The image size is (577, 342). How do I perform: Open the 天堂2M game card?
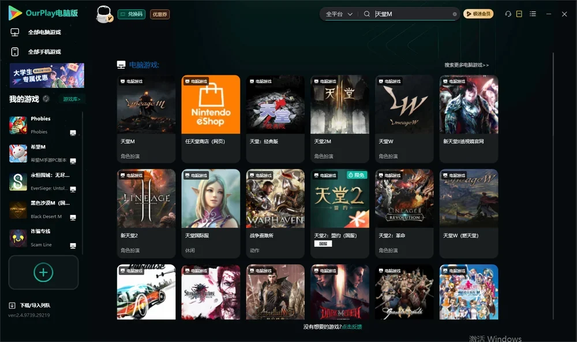click(340, 118)
